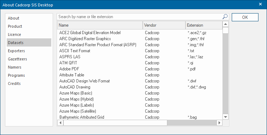The height and width of the screenshot is (135, 267).
Task: Click the *.las;*.laz extension cell
Action: click(195, 57)
